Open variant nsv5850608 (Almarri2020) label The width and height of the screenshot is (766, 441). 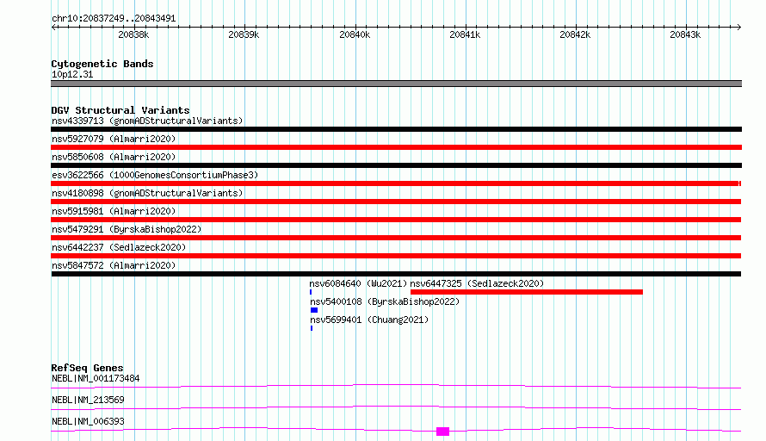[x=114, y=157]
